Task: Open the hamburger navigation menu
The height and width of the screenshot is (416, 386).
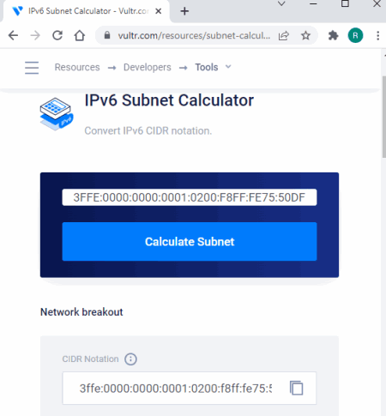Action: (32, 68)
